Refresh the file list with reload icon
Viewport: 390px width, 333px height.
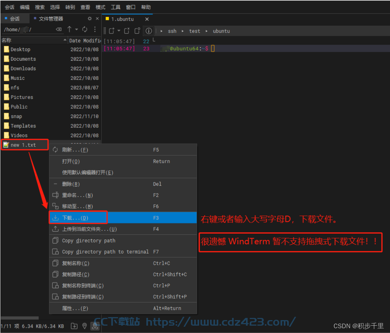[85, 29]
